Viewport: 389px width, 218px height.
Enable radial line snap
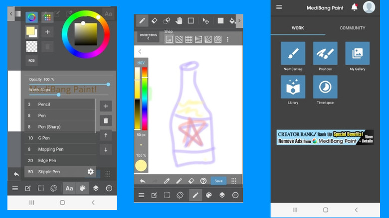click(x=208, y=39)
